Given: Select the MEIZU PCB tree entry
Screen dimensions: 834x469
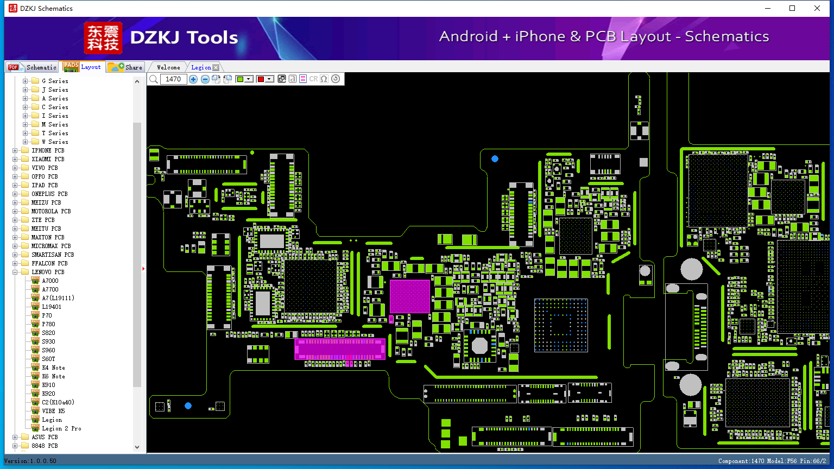Looking at the screenshot, I should pyautogui.click(x=46, y=202).
